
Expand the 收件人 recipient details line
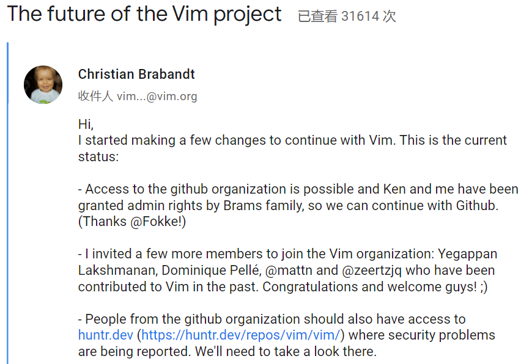(x=138, y=96)
